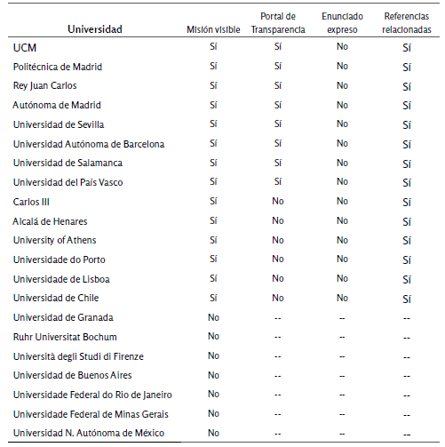Click Ruhr Universitat Bochum row label
445x447 pixels.
tap(65, 337)
